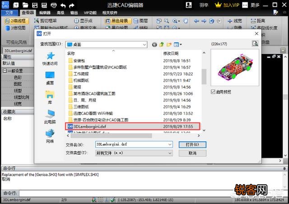Click the rotate view icon in ribbon
The width and height of the screenshot is (289, 204).
[212, 21]
